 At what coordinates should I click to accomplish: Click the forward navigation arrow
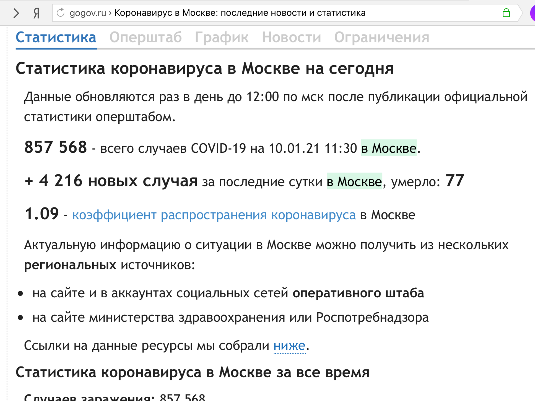point(16,13)
